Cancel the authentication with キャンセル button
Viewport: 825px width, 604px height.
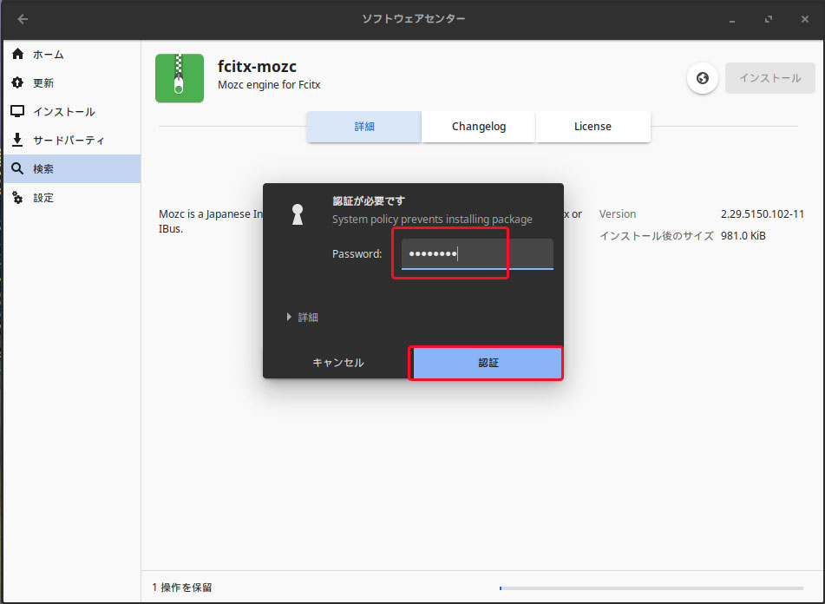tap(337, 363)
